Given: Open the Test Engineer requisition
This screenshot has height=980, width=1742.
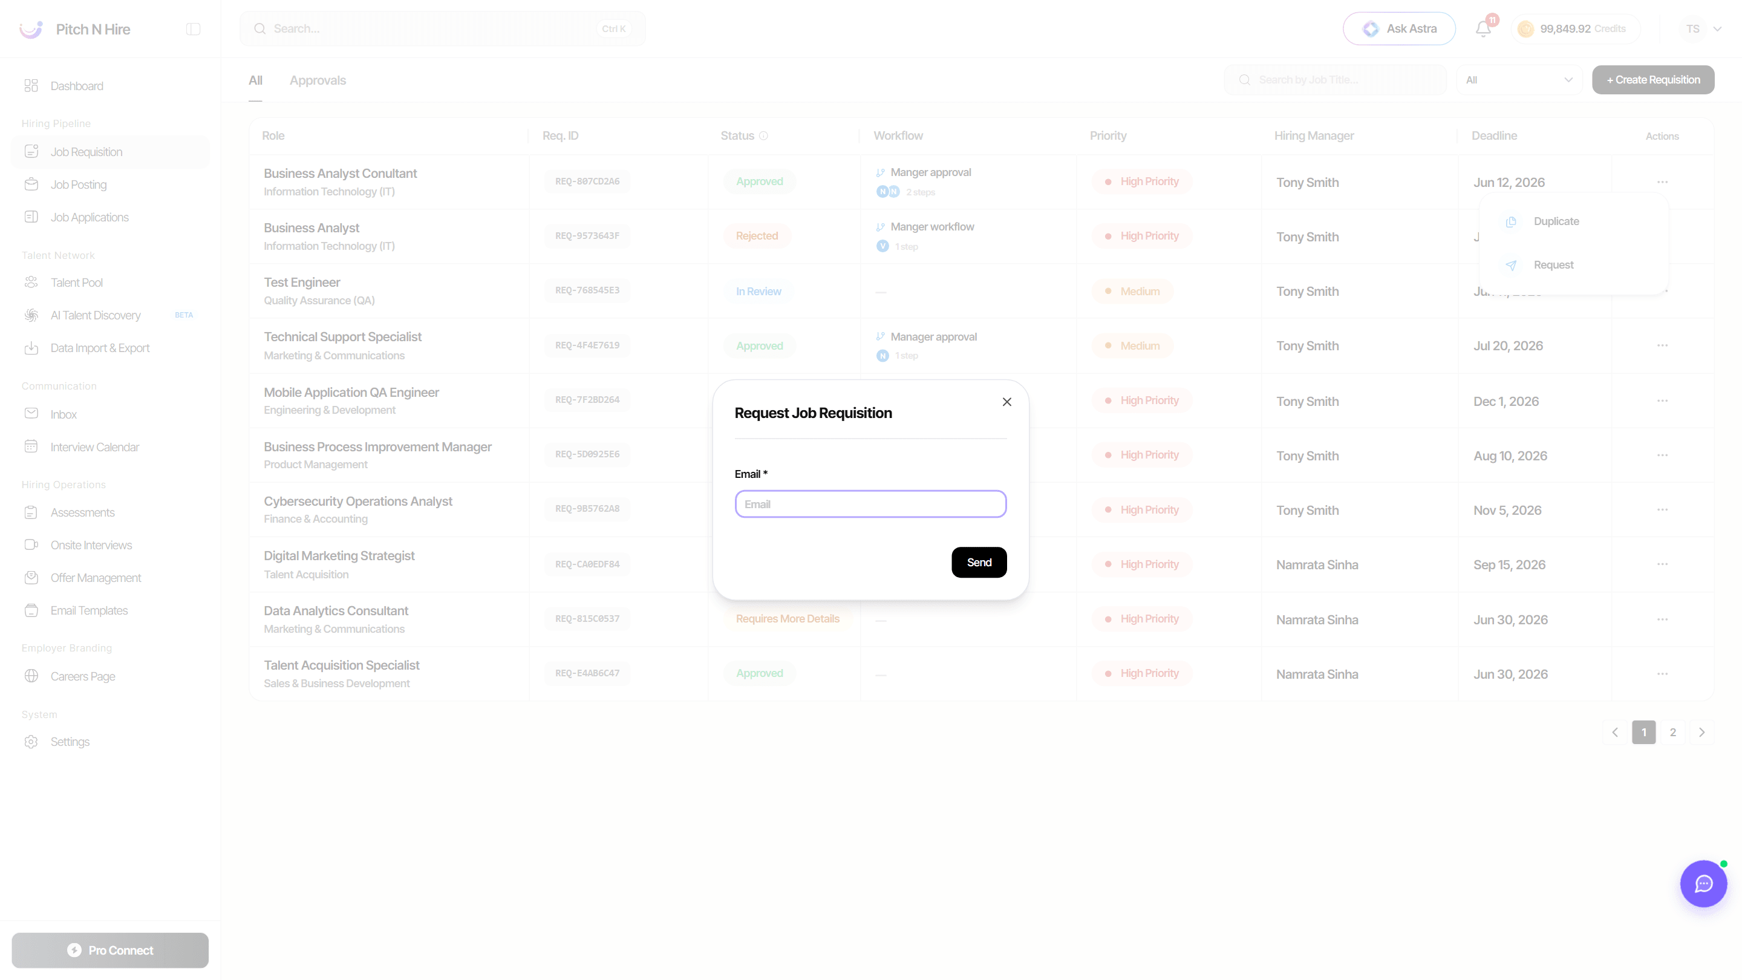Looking at the screenshot, I should point(302,282).
